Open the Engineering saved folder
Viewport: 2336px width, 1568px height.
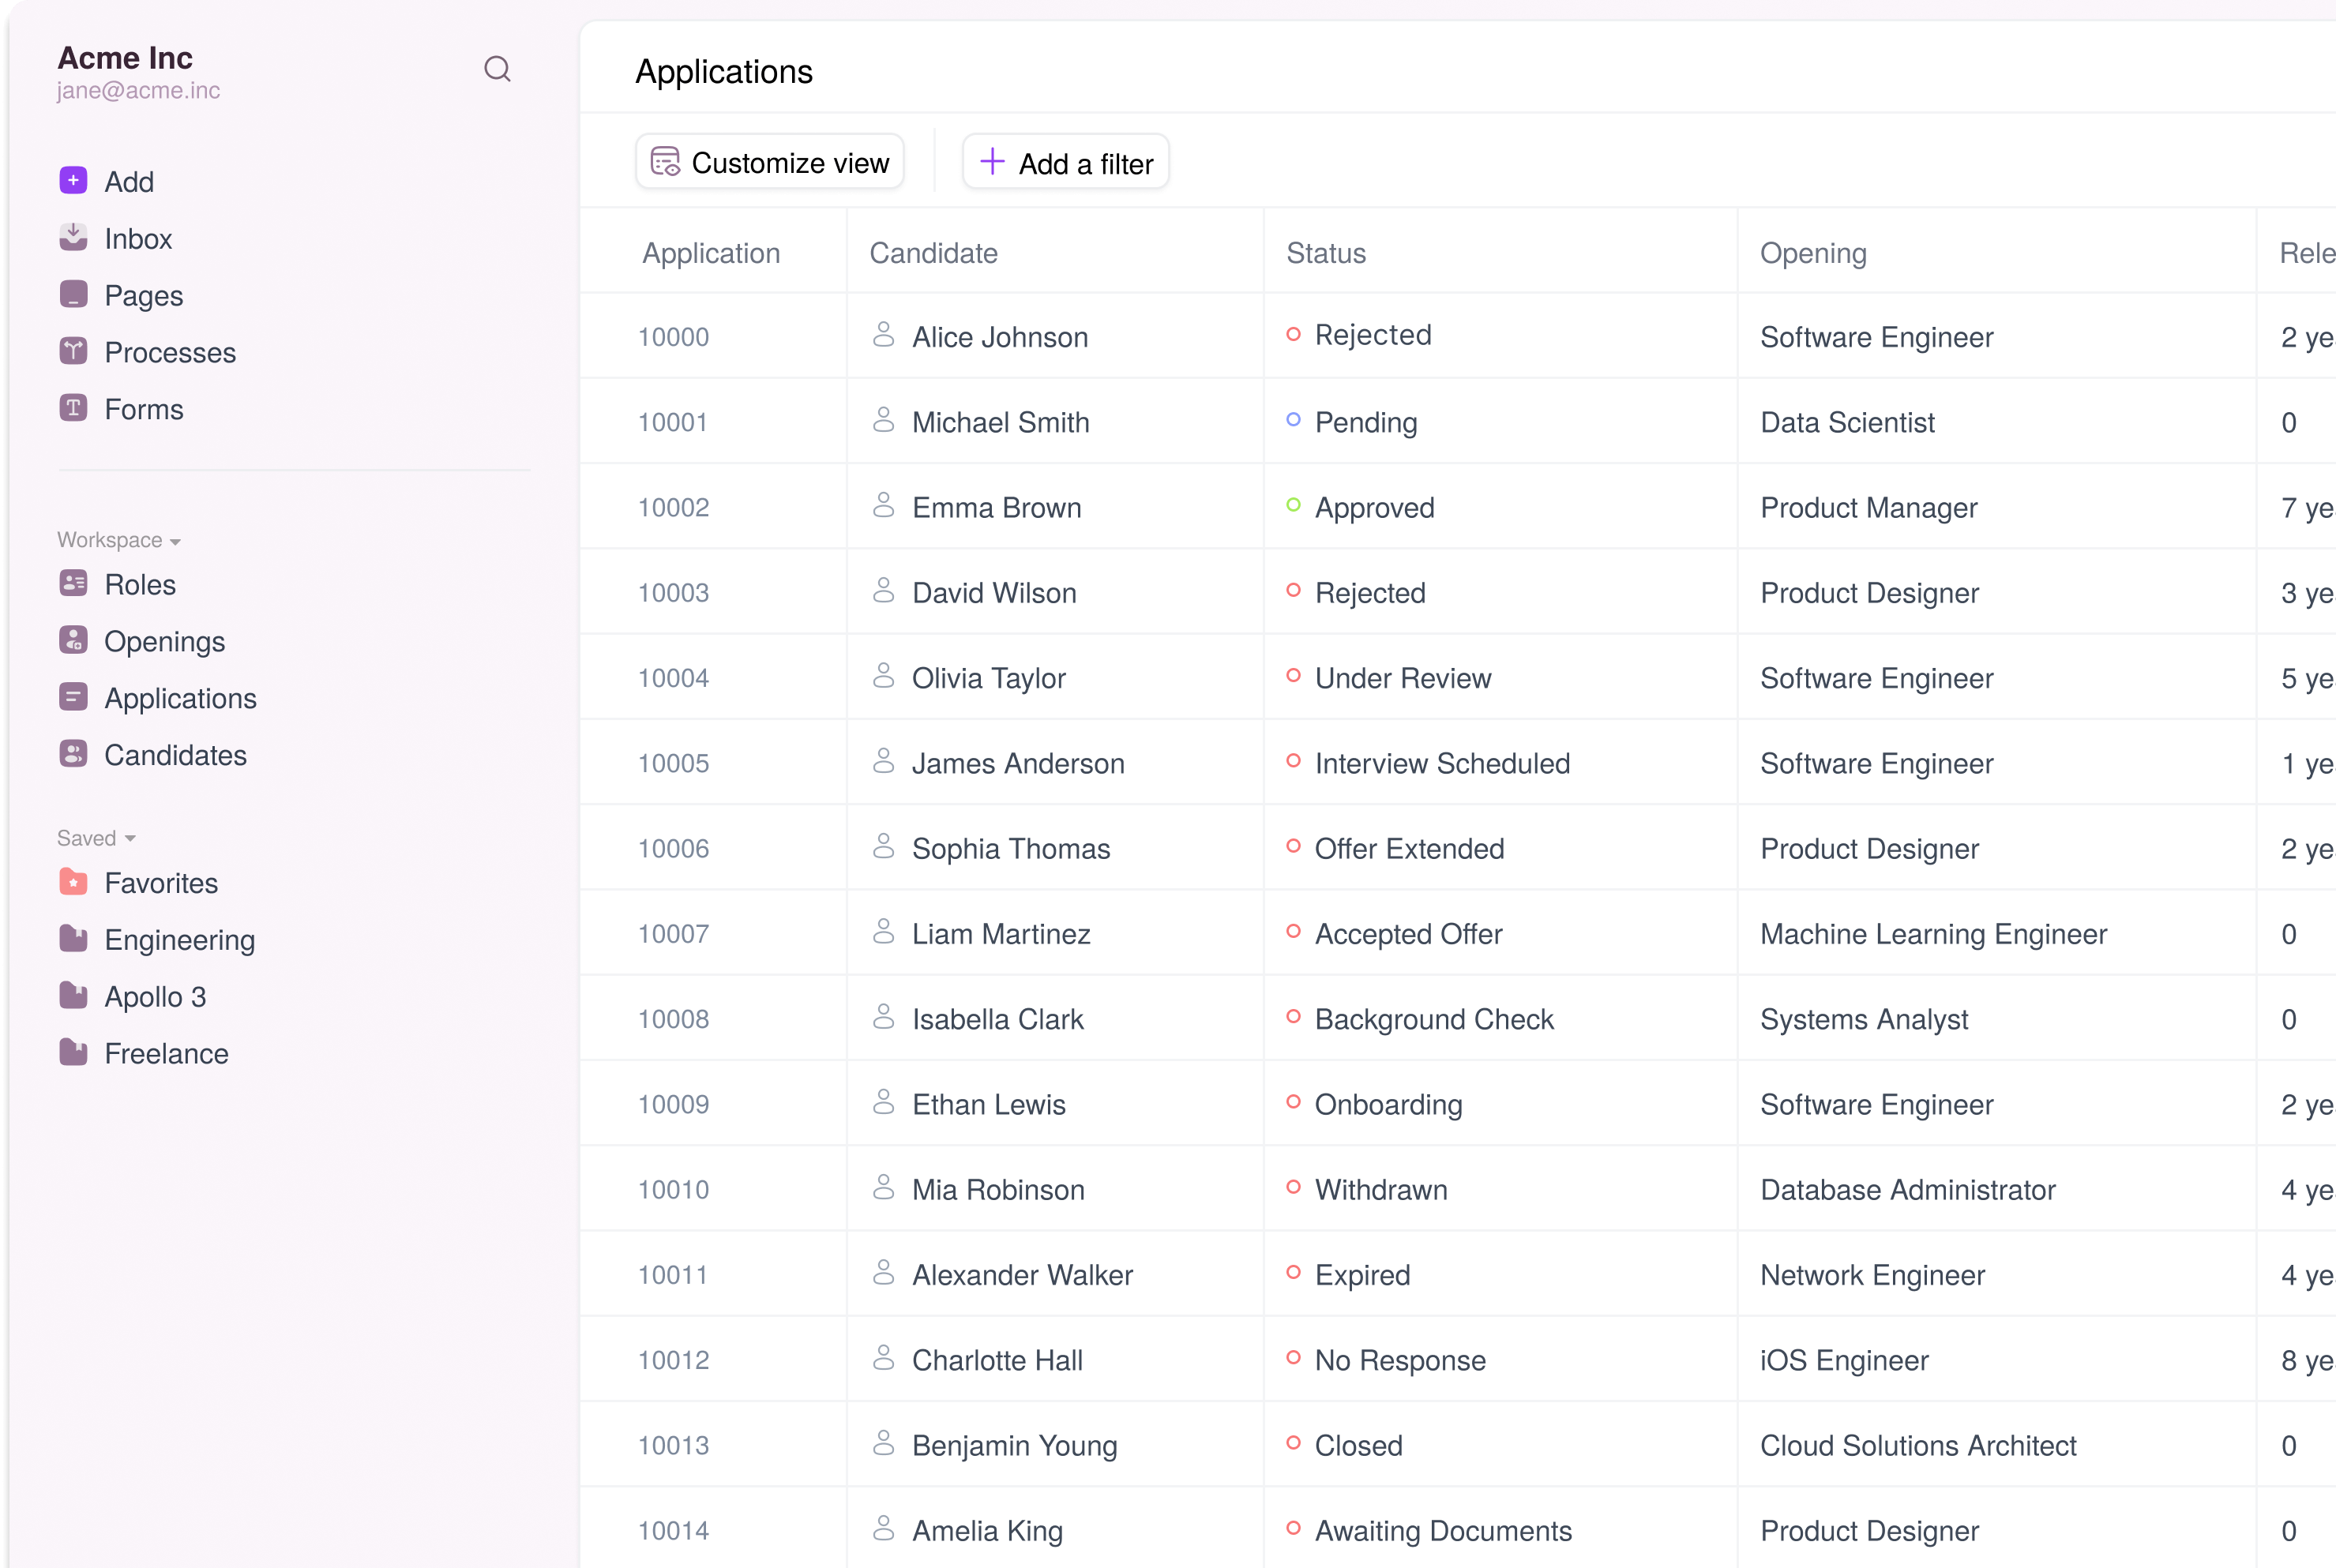[x=179, y=940]
